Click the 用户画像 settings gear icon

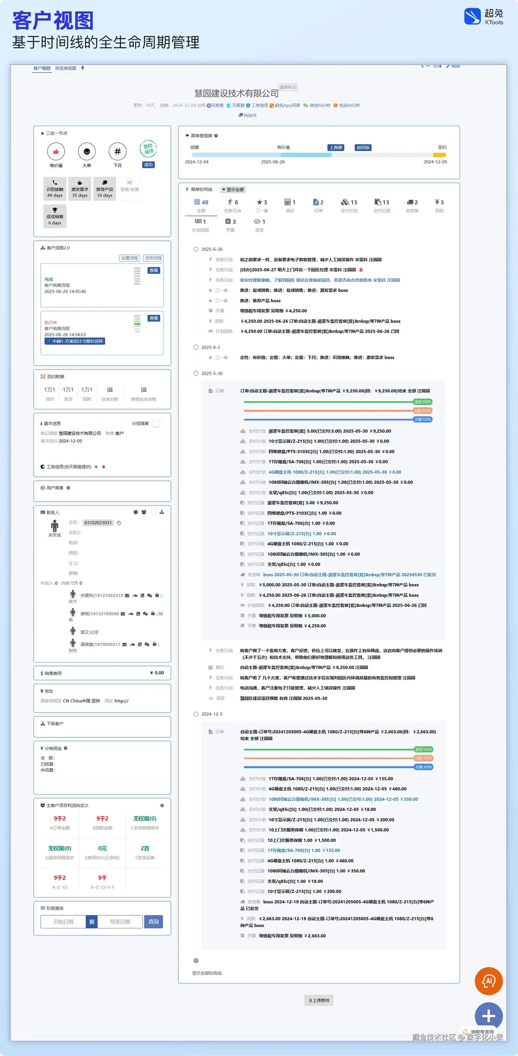(68, 488)
